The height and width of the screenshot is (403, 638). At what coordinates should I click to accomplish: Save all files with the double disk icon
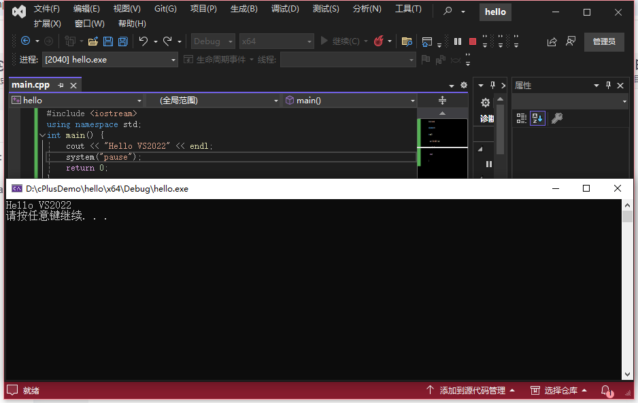(123, 41)
